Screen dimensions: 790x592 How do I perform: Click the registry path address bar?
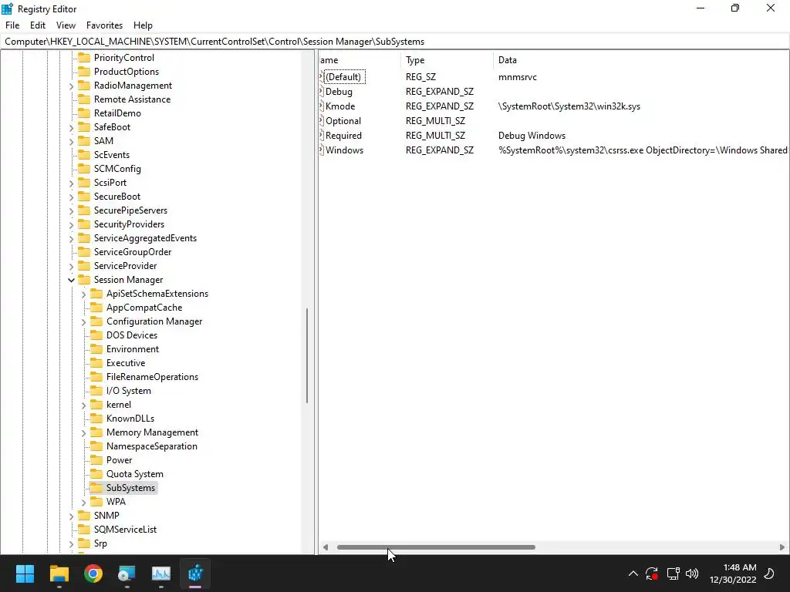pos(395,42)
